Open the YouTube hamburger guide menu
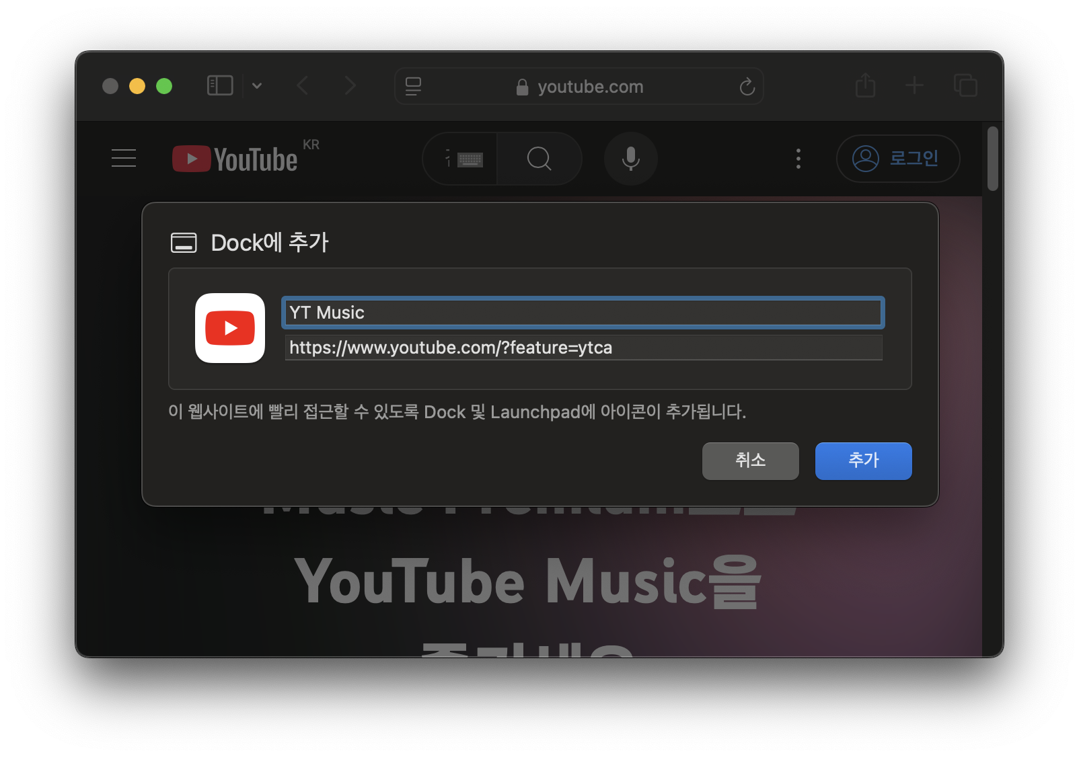The width and height of the screenshot is (1079, 757). (124, 159)
